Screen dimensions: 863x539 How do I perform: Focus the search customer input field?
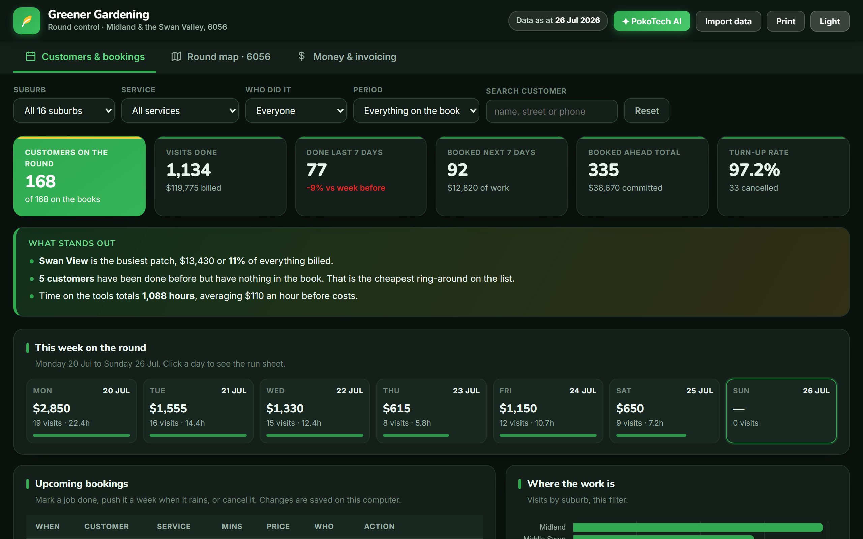[x=551, y=111]
